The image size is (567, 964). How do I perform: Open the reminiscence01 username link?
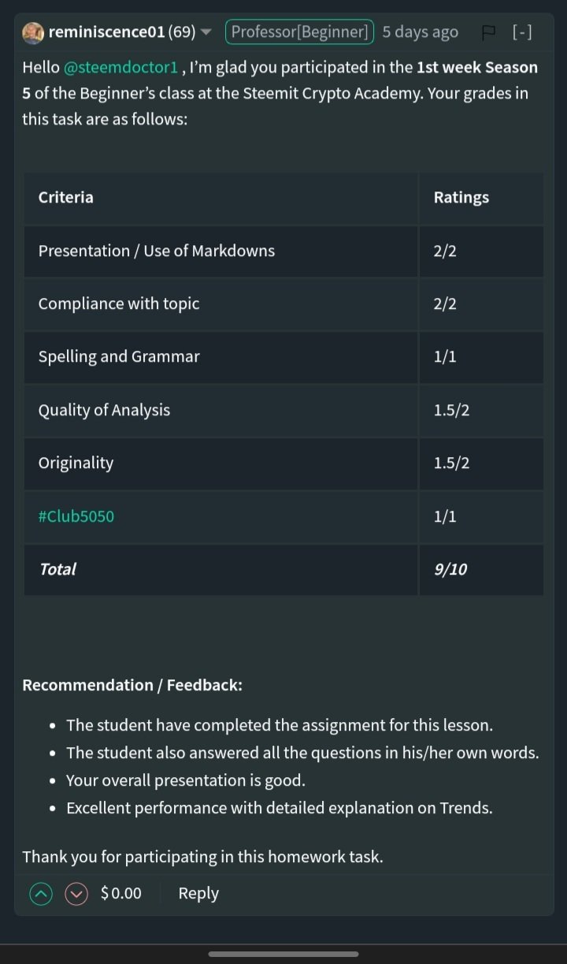pos(106,32)
